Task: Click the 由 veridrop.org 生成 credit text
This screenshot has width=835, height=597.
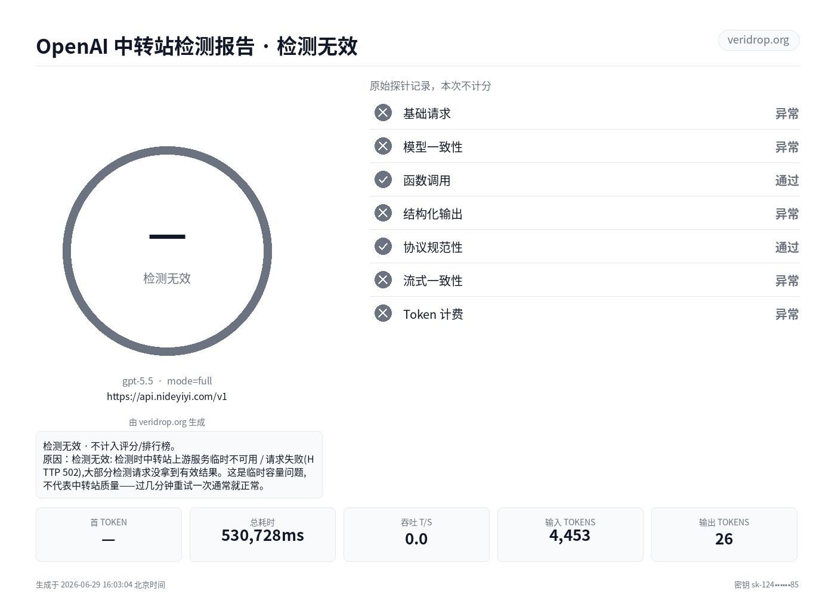Action: click(x=167, y=422)
